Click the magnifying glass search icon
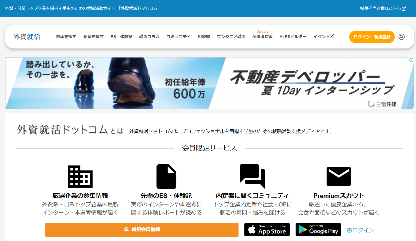 (x=401, y=37)
